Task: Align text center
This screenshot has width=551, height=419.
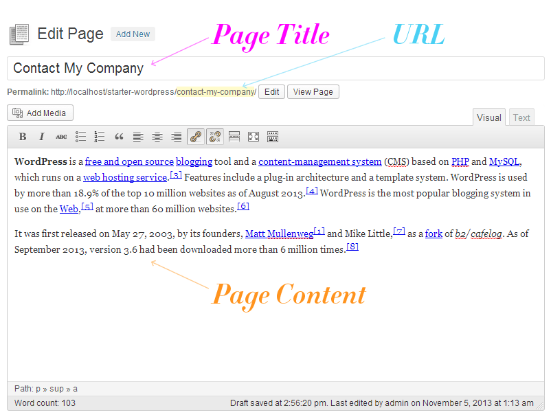Action: click(157, 137)
